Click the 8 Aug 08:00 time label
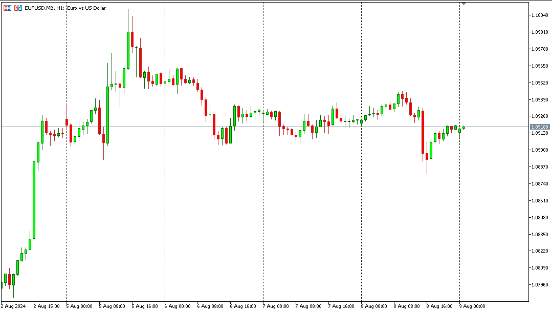Viewport: 552px width, 310px height. coord(407,306)
